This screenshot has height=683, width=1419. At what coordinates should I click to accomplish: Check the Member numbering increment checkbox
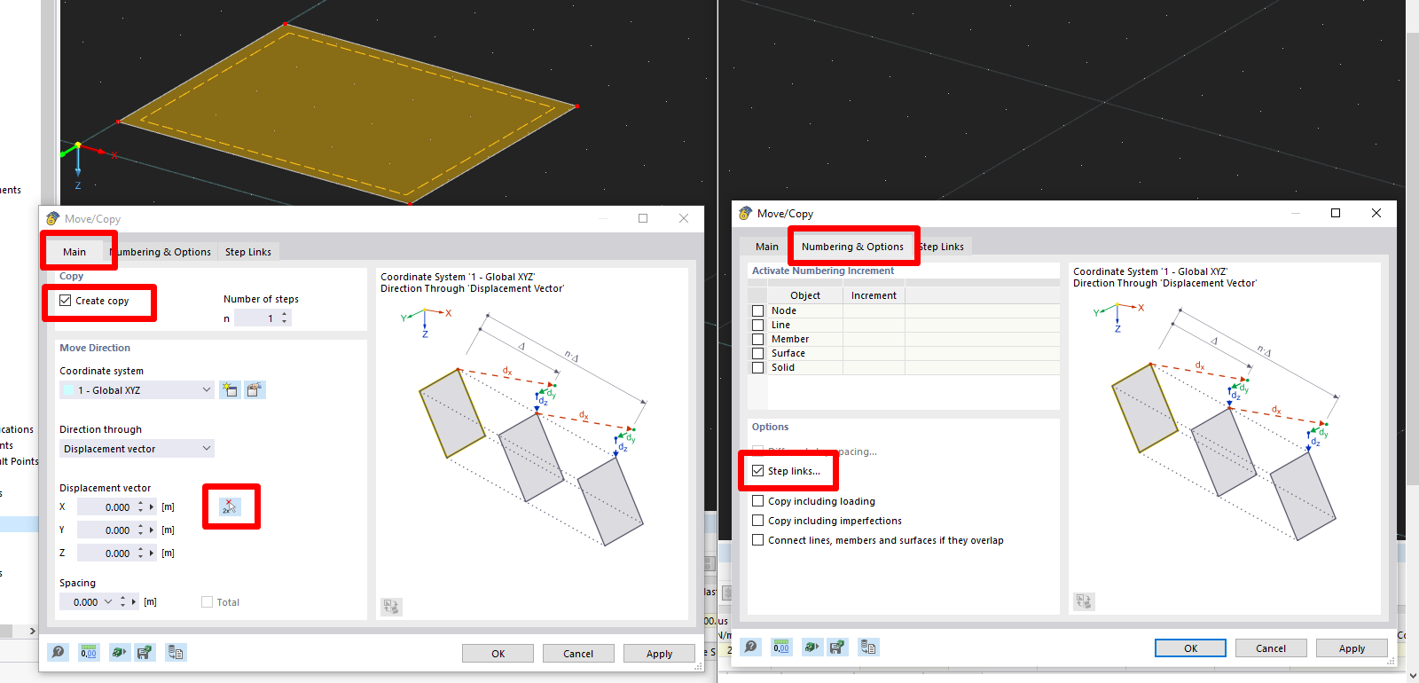pos(758,339)
